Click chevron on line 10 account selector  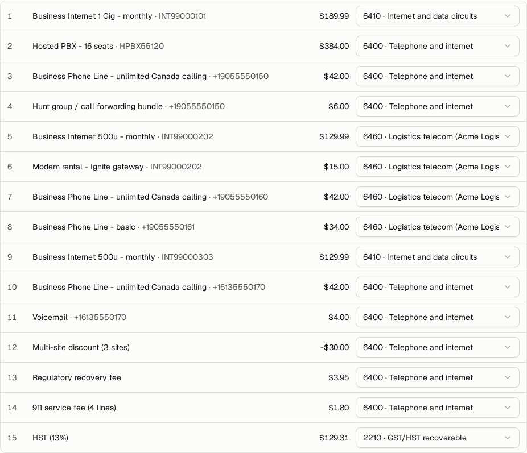[x=508, y=287]
